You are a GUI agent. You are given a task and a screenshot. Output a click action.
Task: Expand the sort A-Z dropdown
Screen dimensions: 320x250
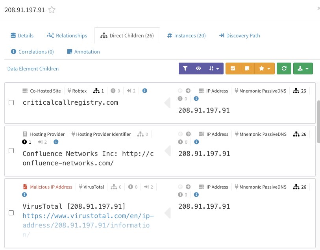214,69
